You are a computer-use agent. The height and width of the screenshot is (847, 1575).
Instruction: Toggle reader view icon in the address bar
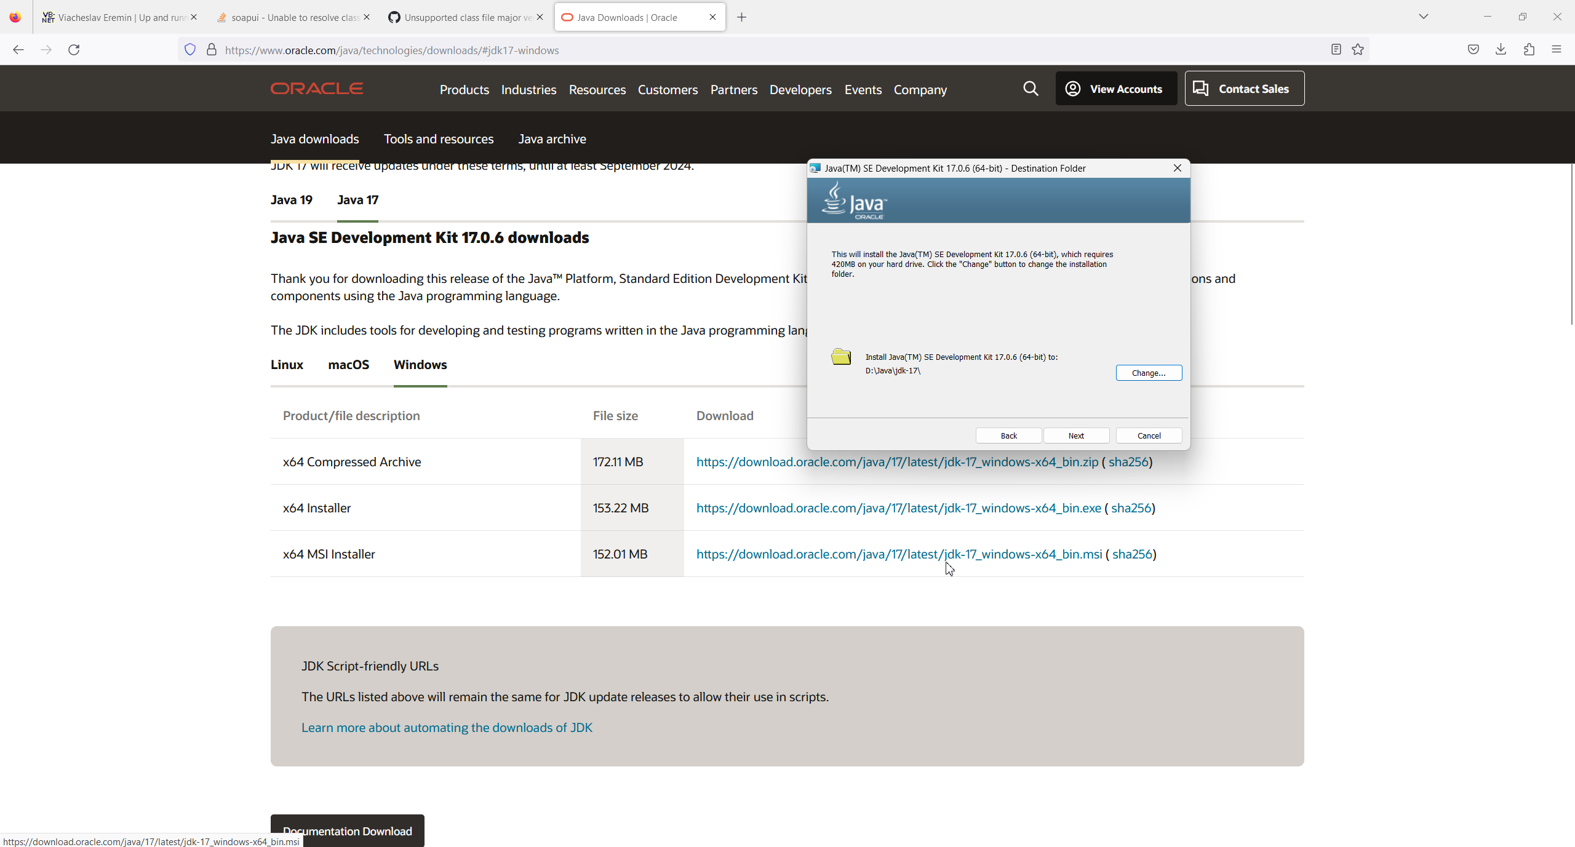tap(1336, 50)
